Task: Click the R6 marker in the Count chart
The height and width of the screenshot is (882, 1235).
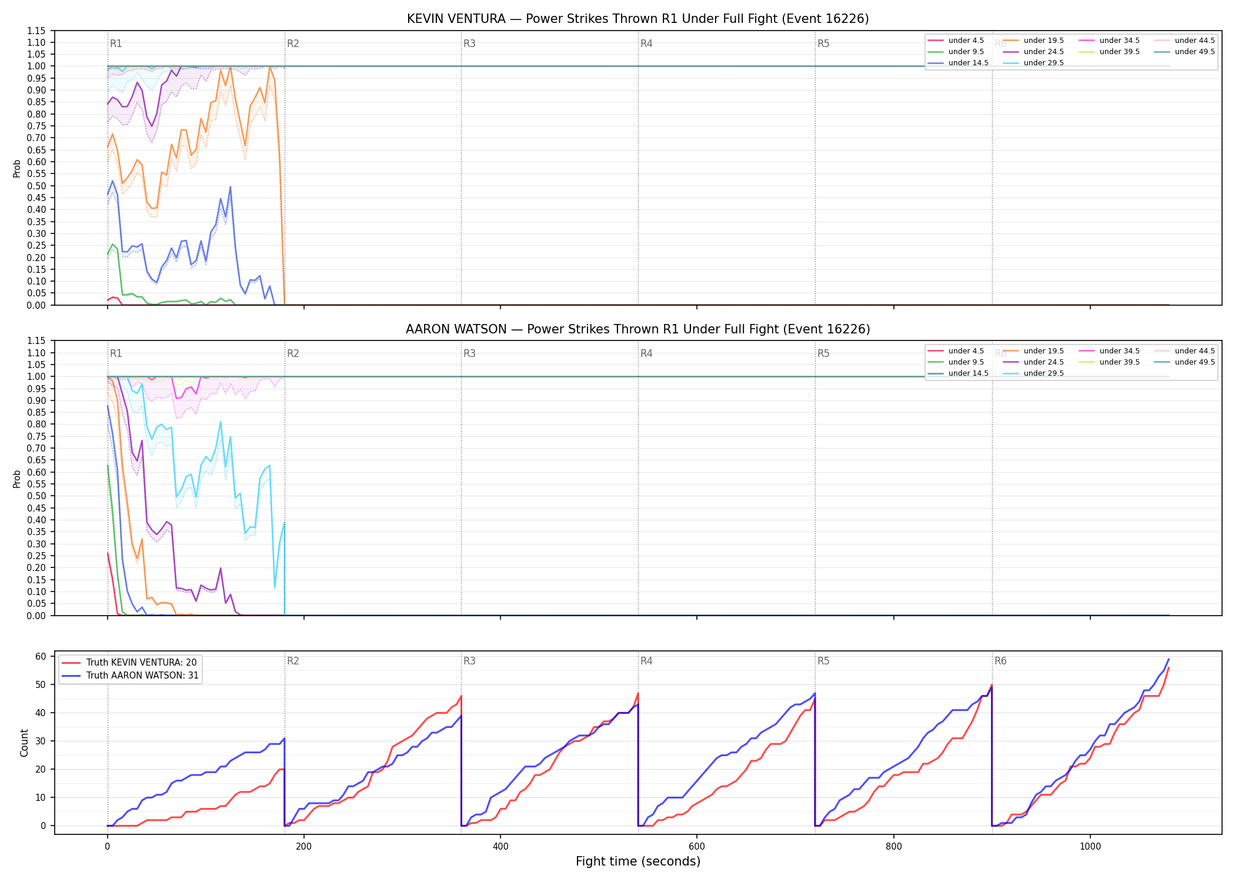Action: (x=1000, y=661)
